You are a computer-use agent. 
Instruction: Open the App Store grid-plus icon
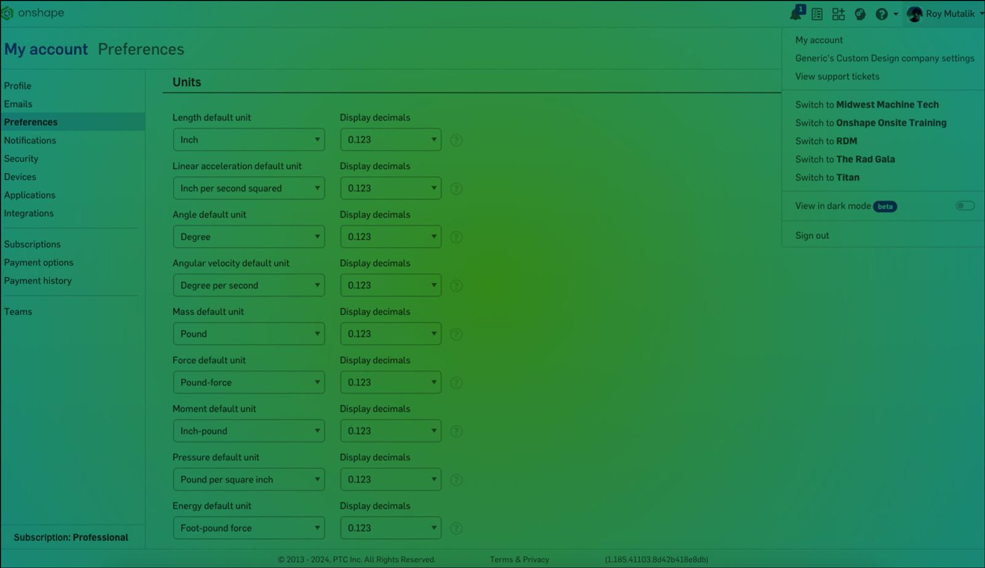point(838,14)
